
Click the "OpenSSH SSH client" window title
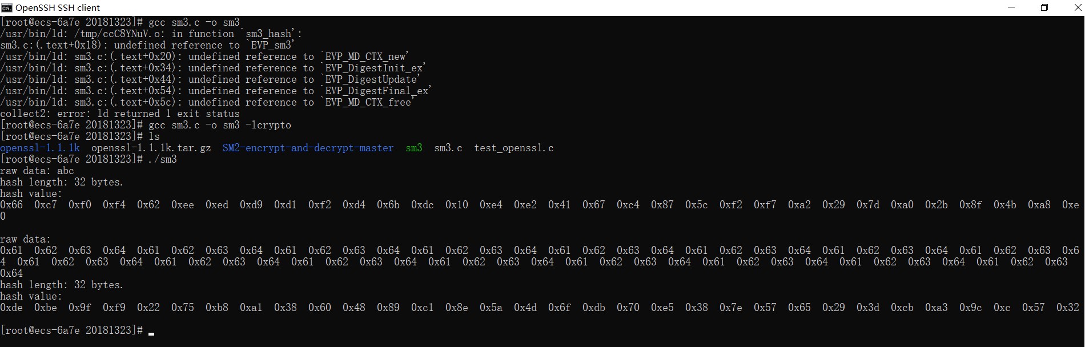(58, 7)
